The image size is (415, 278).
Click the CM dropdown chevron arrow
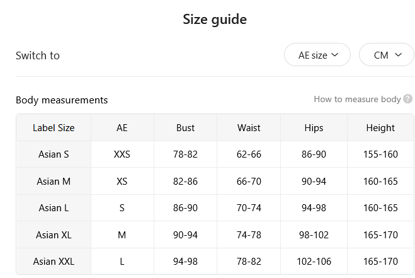pyautogui.click(x=399, y=55)
